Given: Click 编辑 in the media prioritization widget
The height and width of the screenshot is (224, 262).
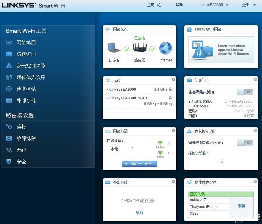Looking at the screenshot, I should pos(241,206).
